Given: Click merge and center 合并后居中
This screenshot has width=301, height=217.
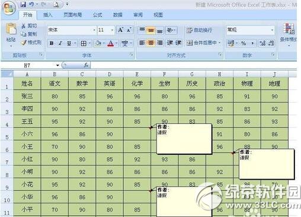Looking at the screenshot, I should (201, 43).
